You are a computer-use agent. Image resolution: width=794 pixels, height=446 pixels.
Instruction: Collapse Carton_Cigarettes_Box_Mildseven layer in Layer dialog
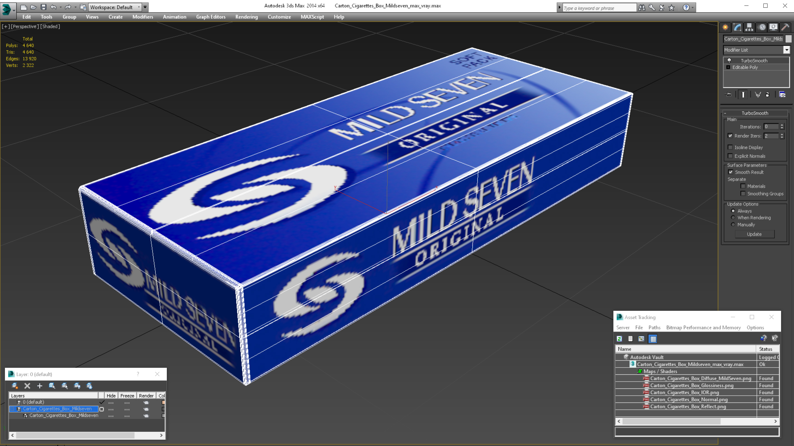coord(12,409)
